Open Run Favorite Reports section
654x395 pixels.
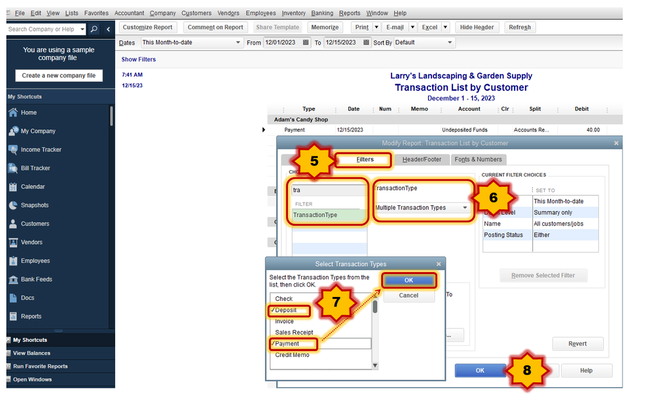41,367
